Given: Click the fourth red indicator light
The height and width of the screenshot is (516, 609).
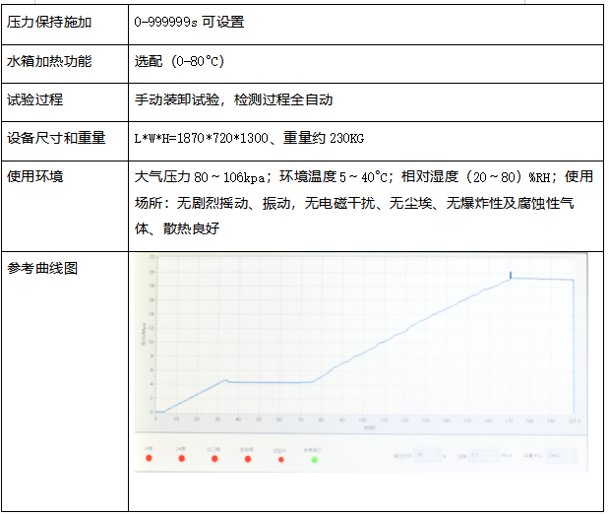Looking at the screenshot, I should click(248, 459).
